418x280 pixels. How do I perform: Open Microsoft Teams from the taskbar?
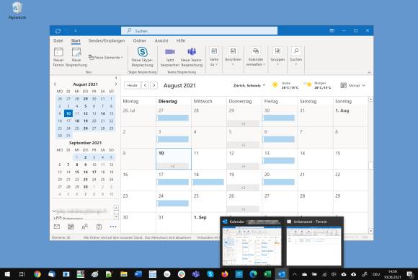pos(196,274)
